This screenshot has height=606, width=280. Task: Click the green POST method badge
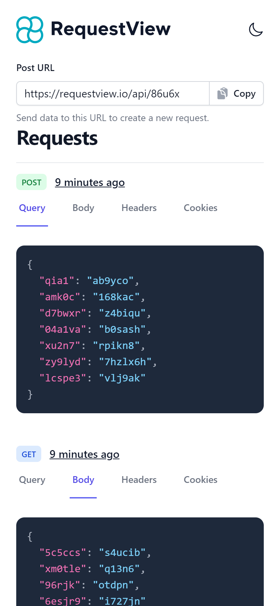(x=31, y=182)
